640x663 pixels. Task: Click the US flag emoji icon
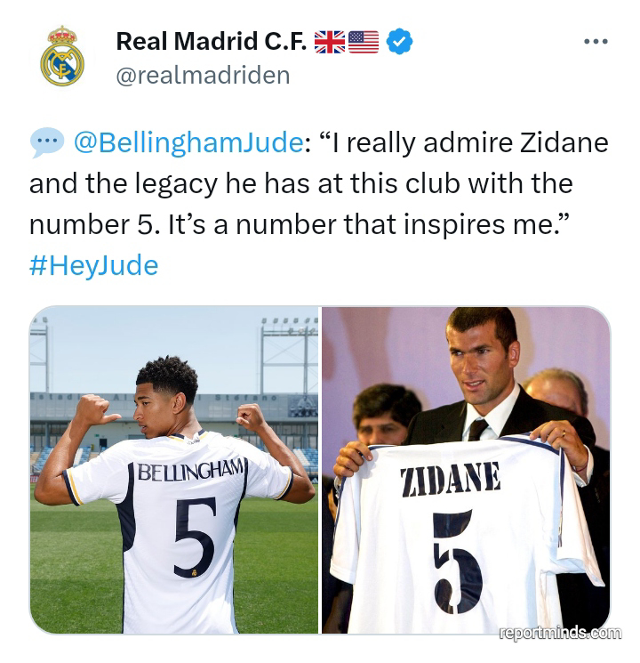click(364, 42)
